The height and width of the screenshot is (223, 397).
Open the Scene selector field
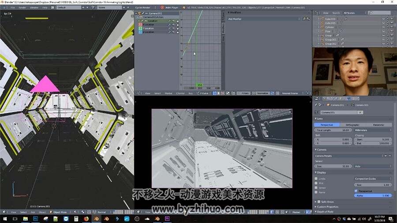click(109, 7)
